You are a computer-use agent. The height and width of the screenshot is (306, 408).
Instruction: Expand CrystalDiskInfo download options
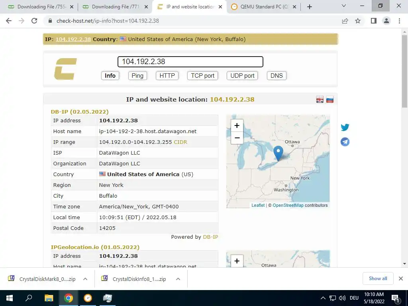178,279
